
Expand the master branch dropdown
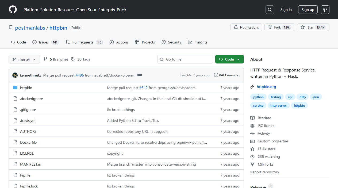24,59
